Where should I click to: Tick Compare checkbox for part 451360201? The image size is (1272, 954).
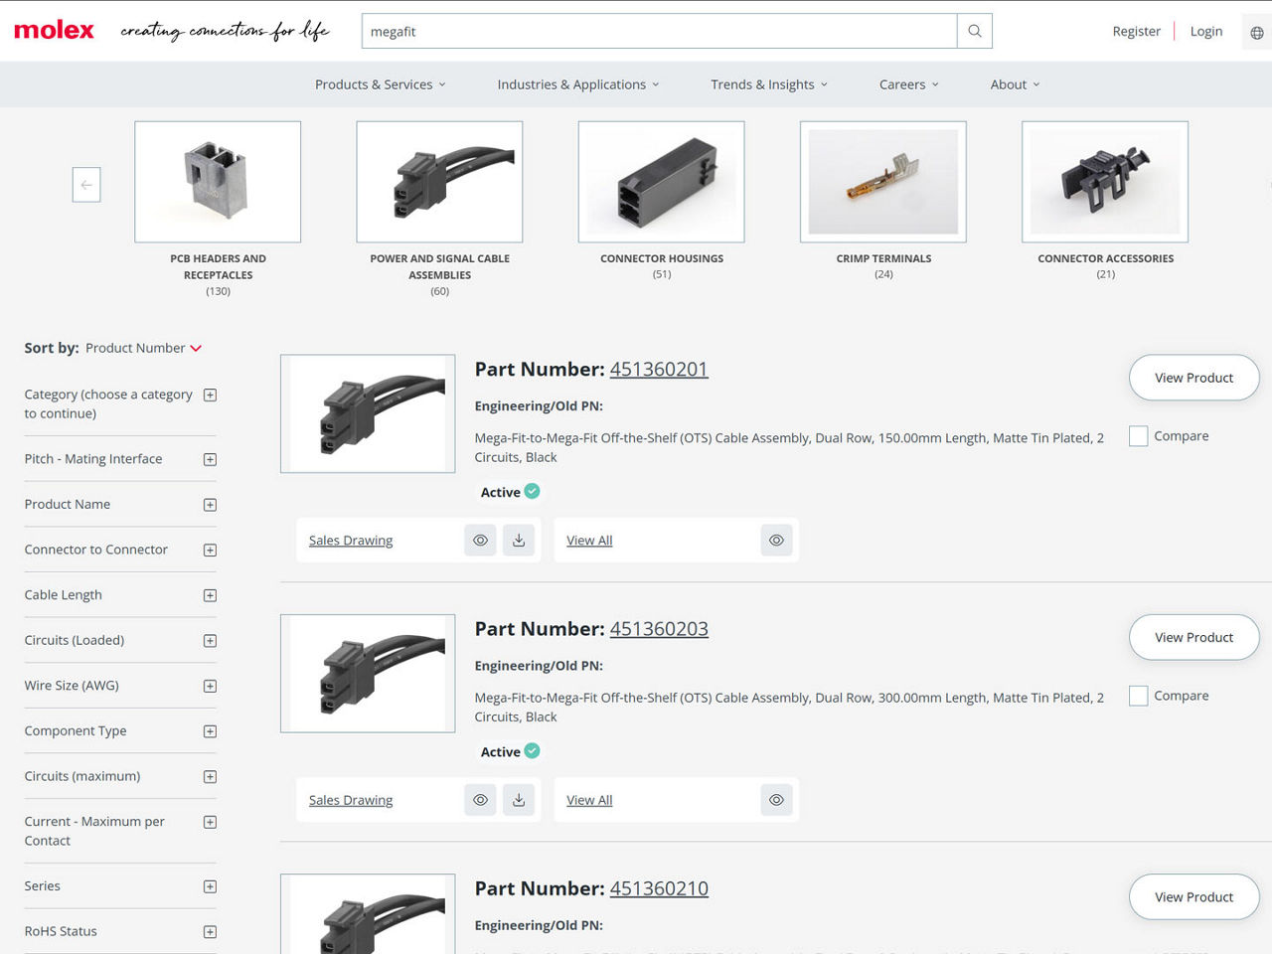pyautogui.click(x=1139, y=436)
